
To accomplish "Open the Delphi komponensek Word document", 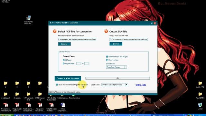I will [x=63, y=107].
